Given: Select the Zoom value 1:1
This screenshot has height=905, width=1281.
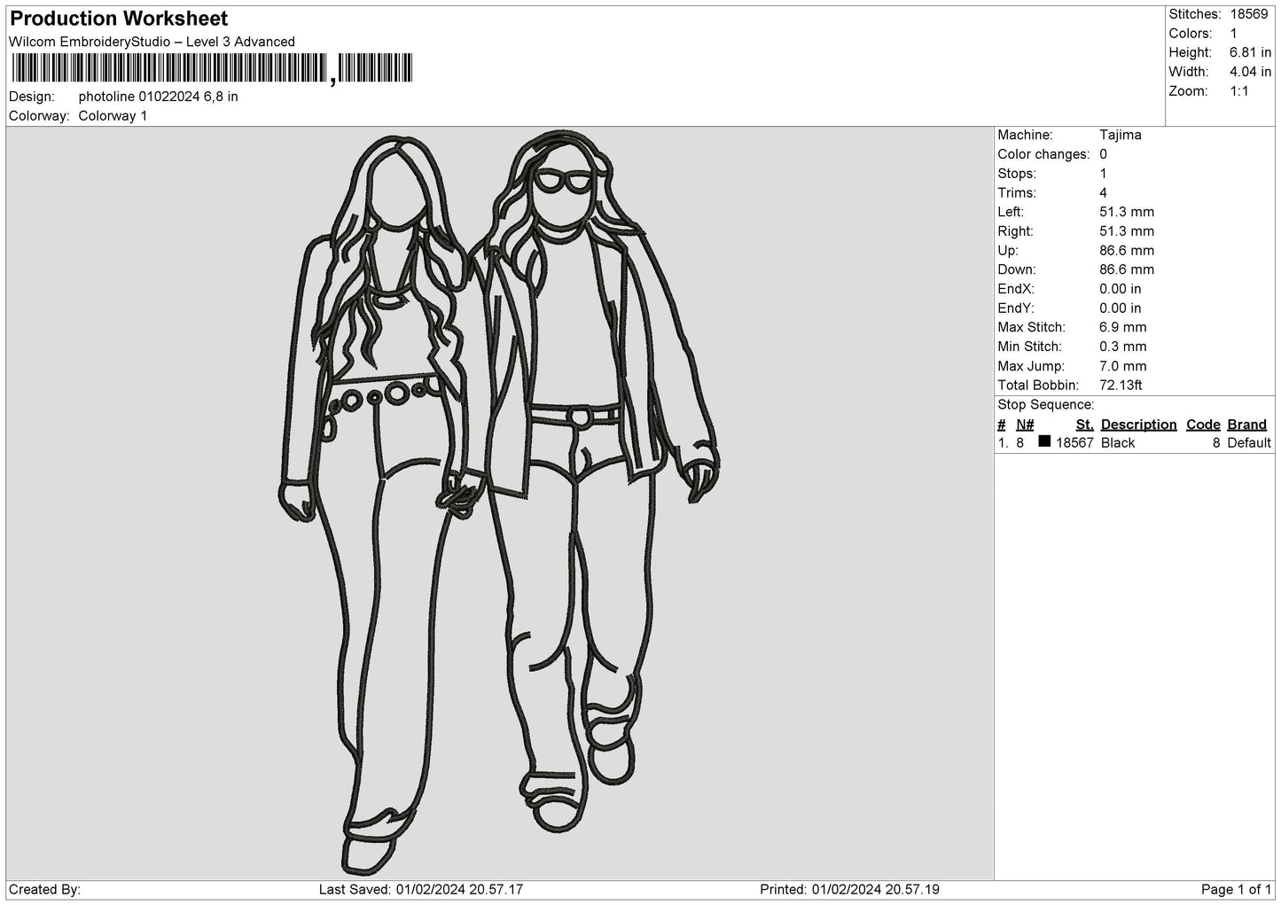Looking at the screenshot, I should coord(1239,91).
